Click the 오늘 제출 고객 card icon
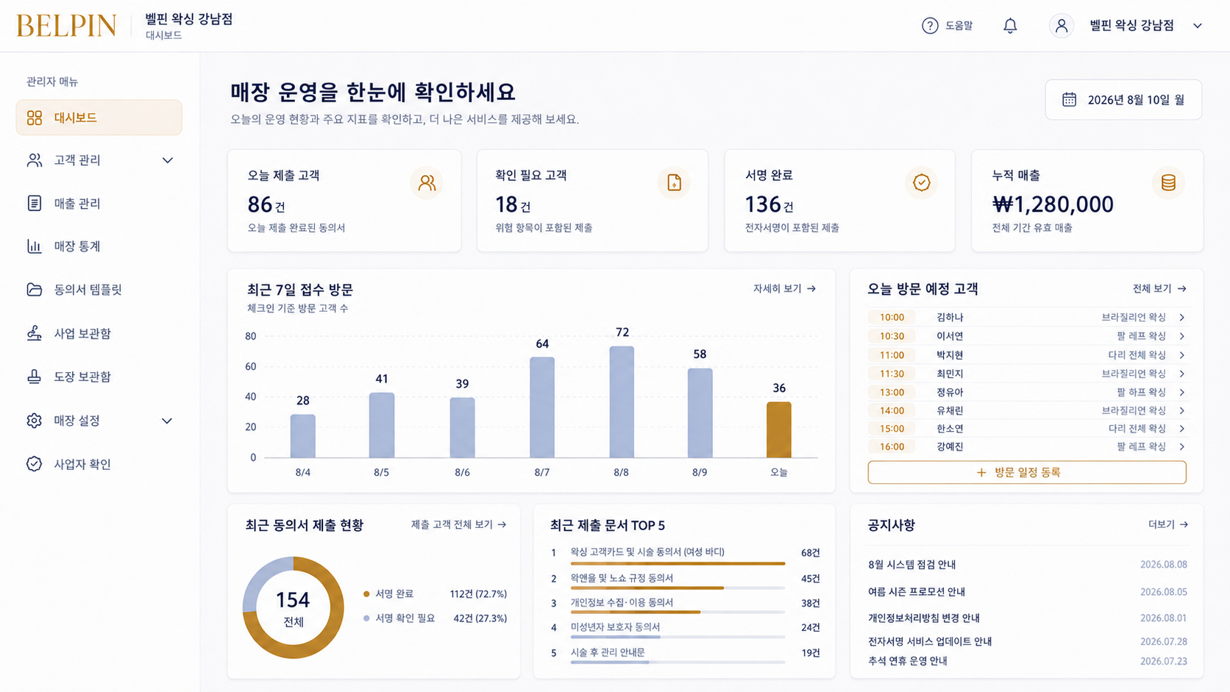 tap(427, 182)
